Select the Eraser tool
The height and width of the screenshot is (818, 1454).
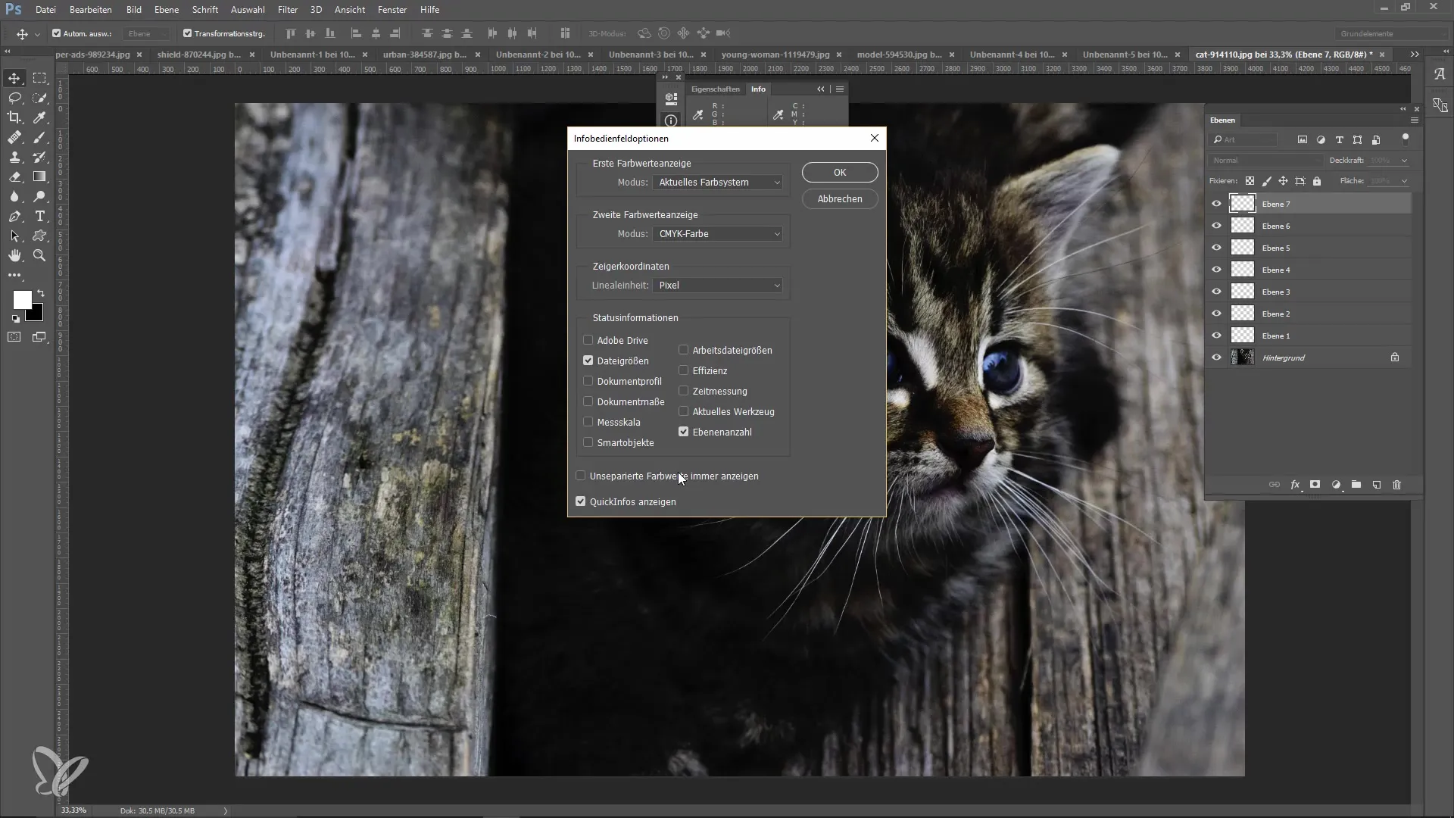(14, 176)
